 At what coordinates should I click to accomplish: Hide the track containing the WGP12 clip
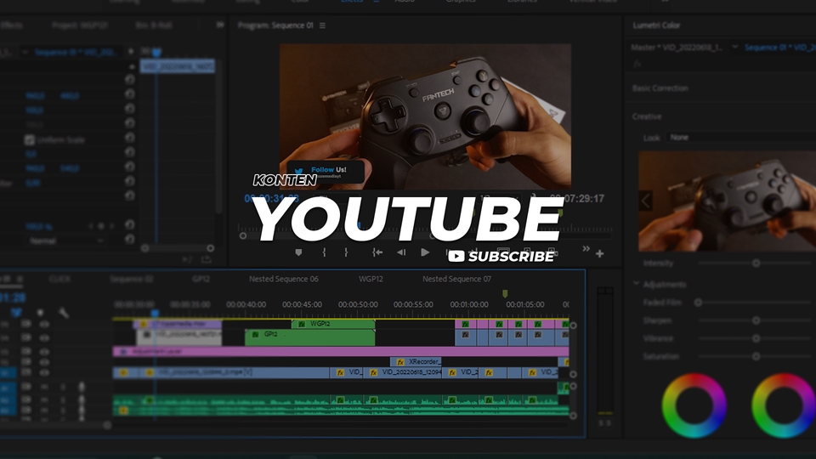44,324
